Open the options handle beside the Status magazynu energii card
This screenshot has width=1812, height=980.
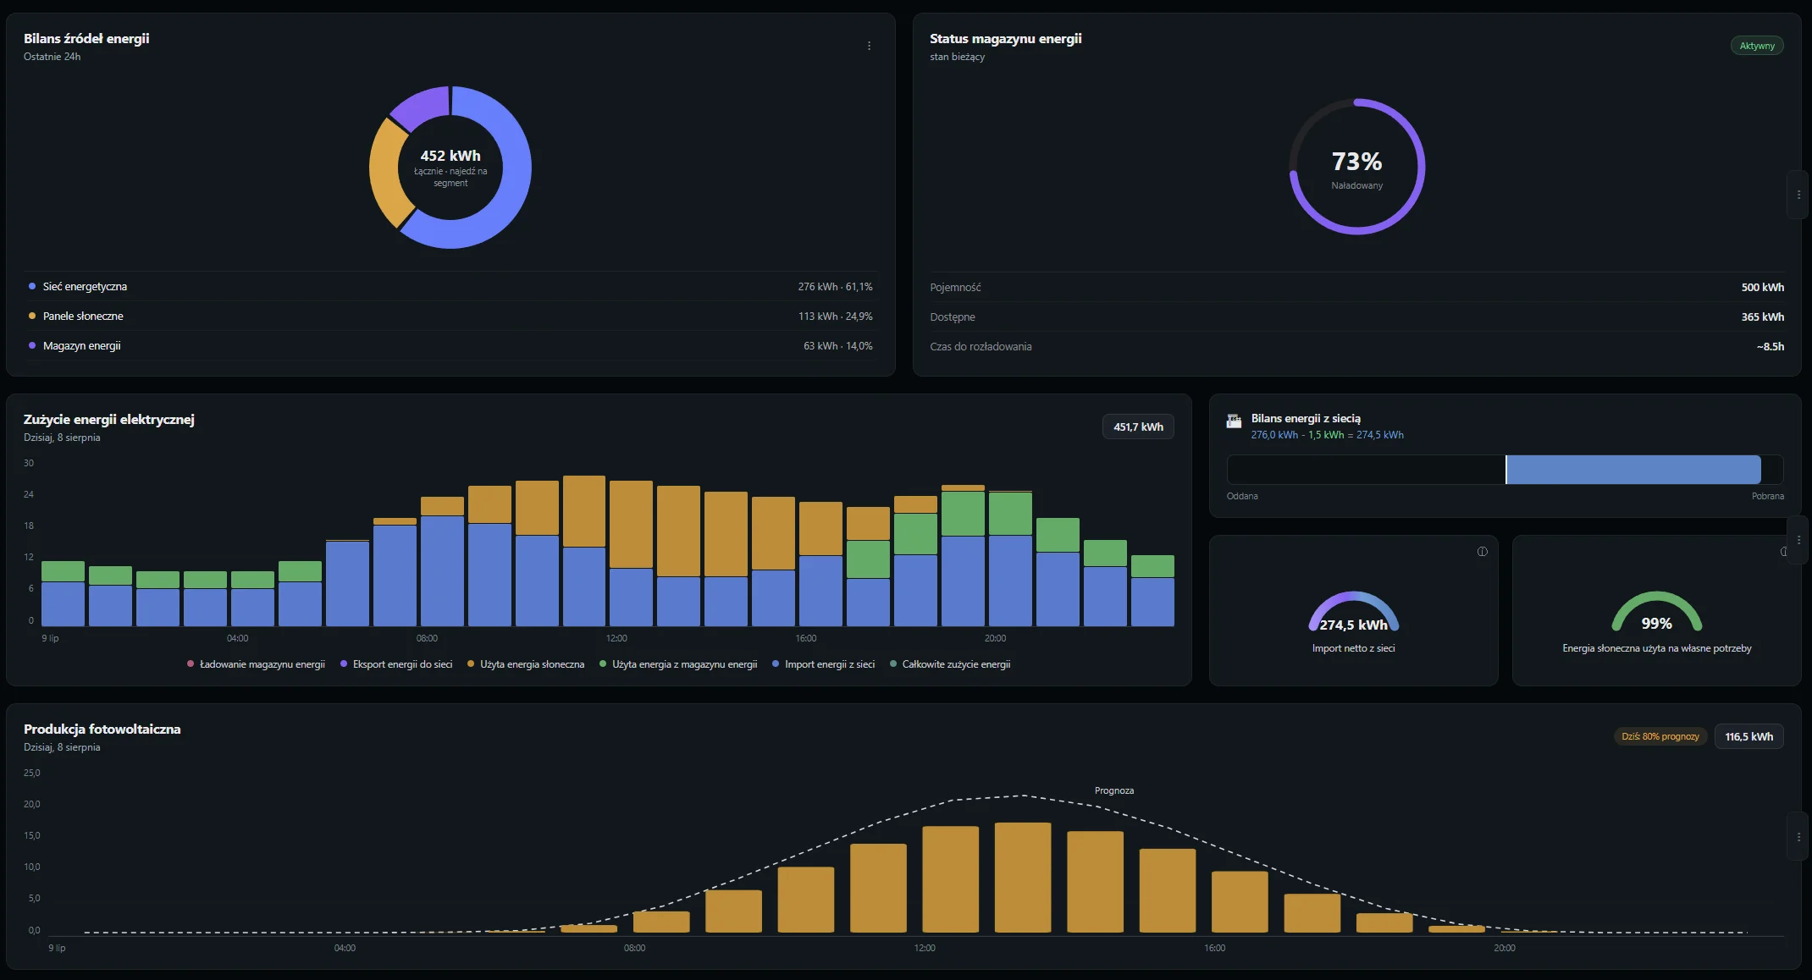1798,195
